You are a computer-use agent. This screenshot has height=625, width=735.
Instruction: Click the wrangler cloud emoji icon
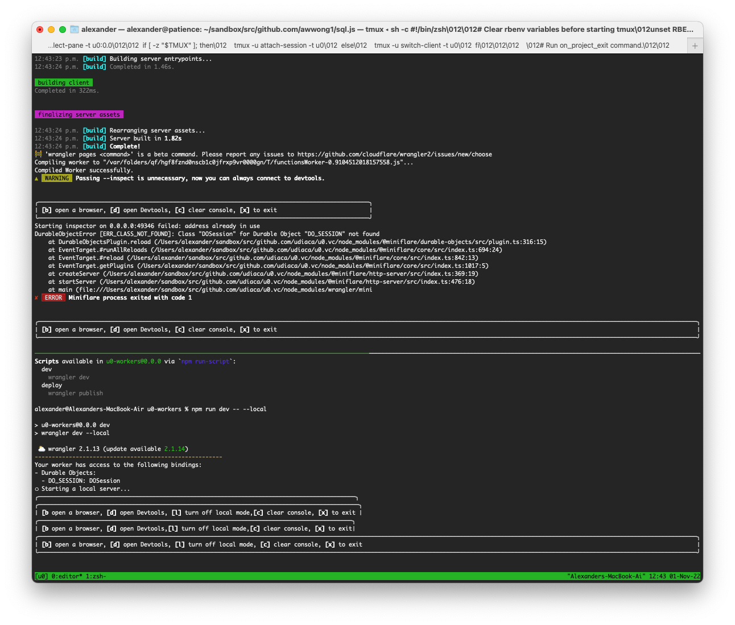[41, 449]
